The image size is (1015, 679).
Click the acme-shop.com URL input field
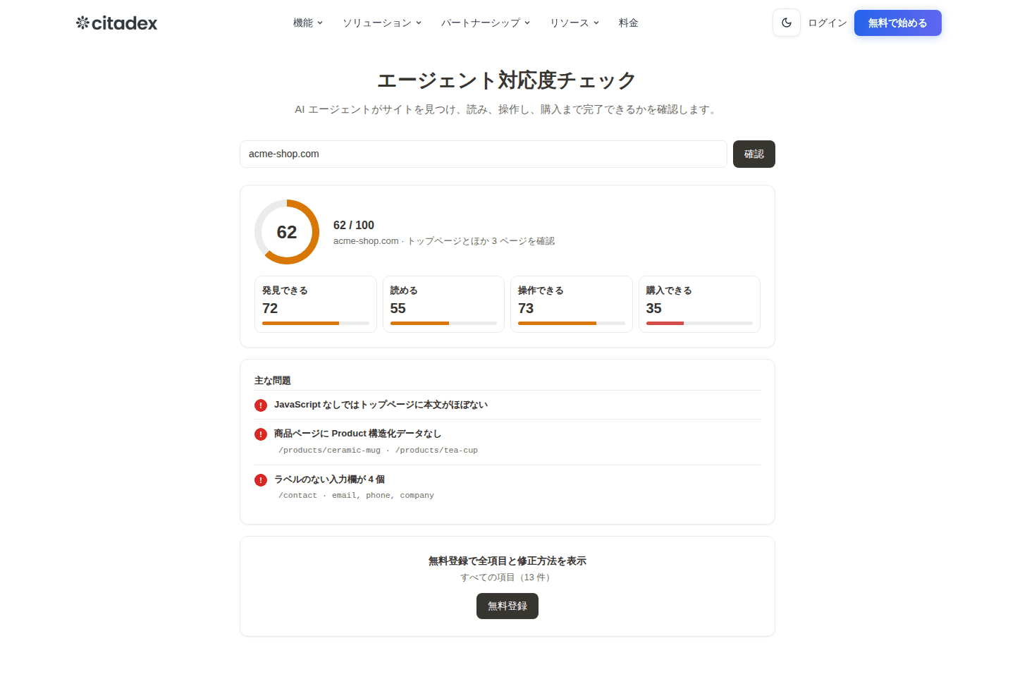coord(484,154)
